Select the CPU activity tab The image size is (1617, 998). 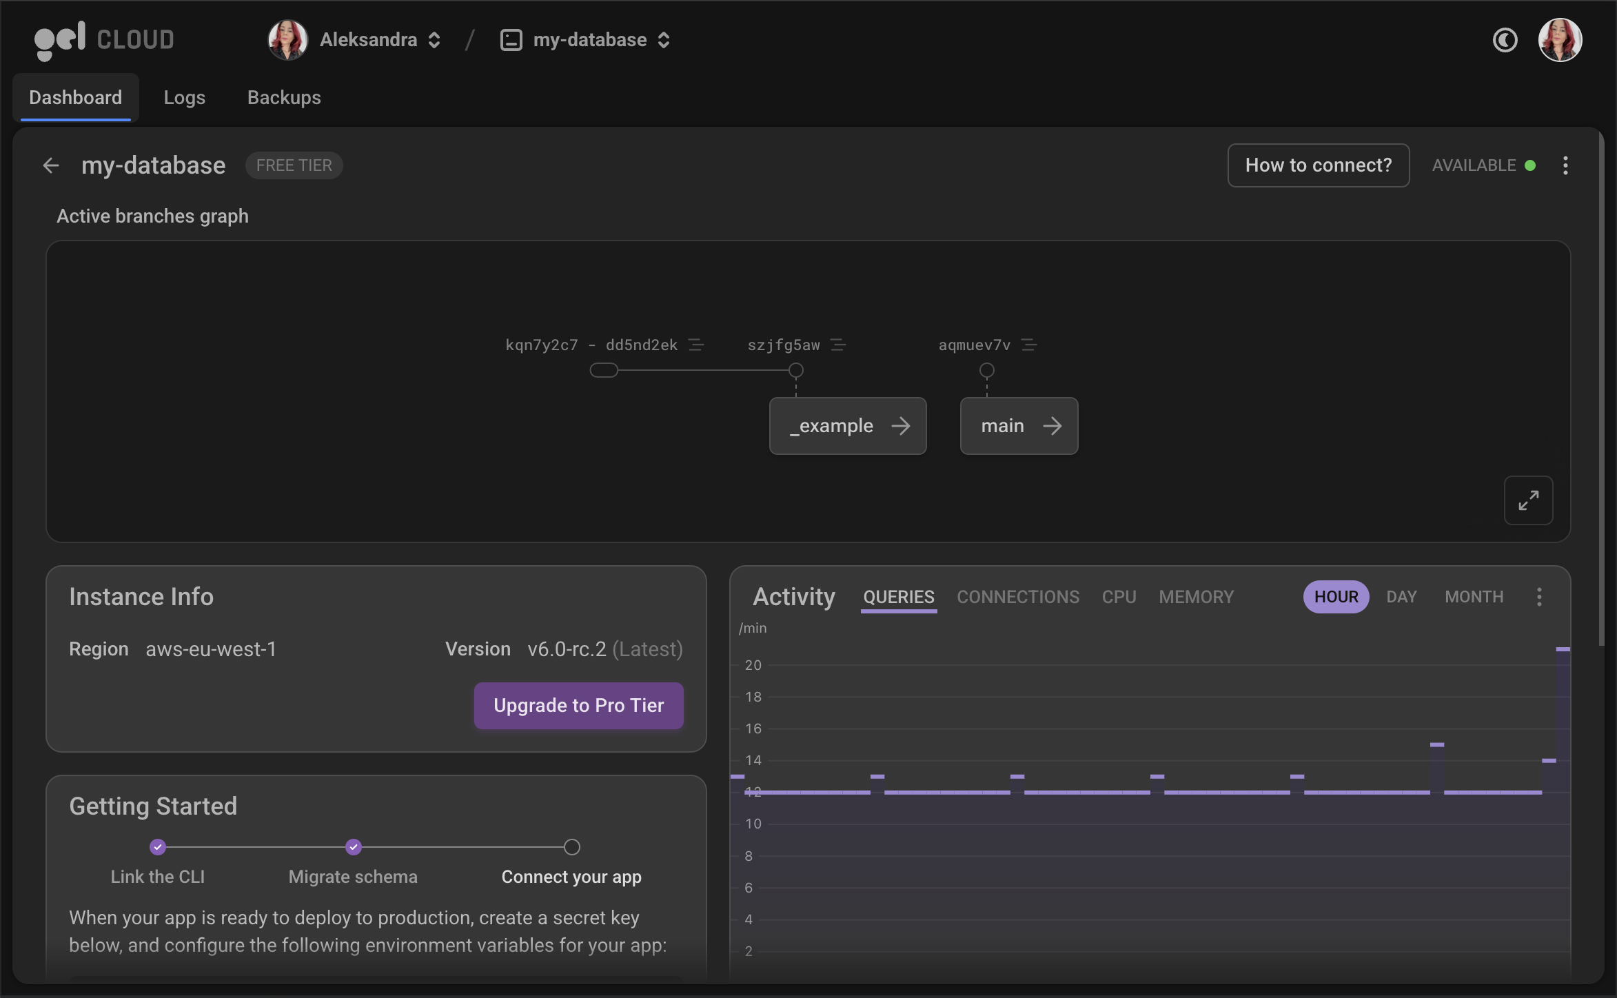[x=1119, y=597]
